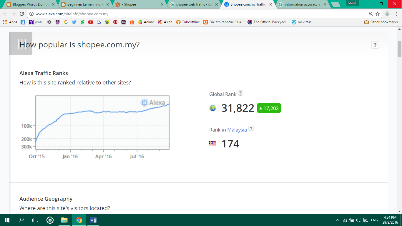Click the green 17,202 rank change badge
This screenshot has height=226, width=402.
point(269,108)
